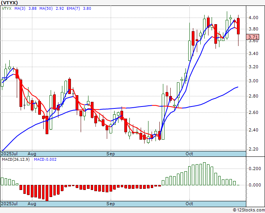This screenshot has height=213, width=265.
Task: Click the 2.80 price axis label
Action: (x=253, y=96)
